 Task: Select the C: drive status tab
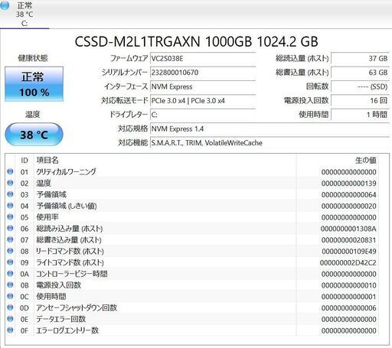point(24,14)
